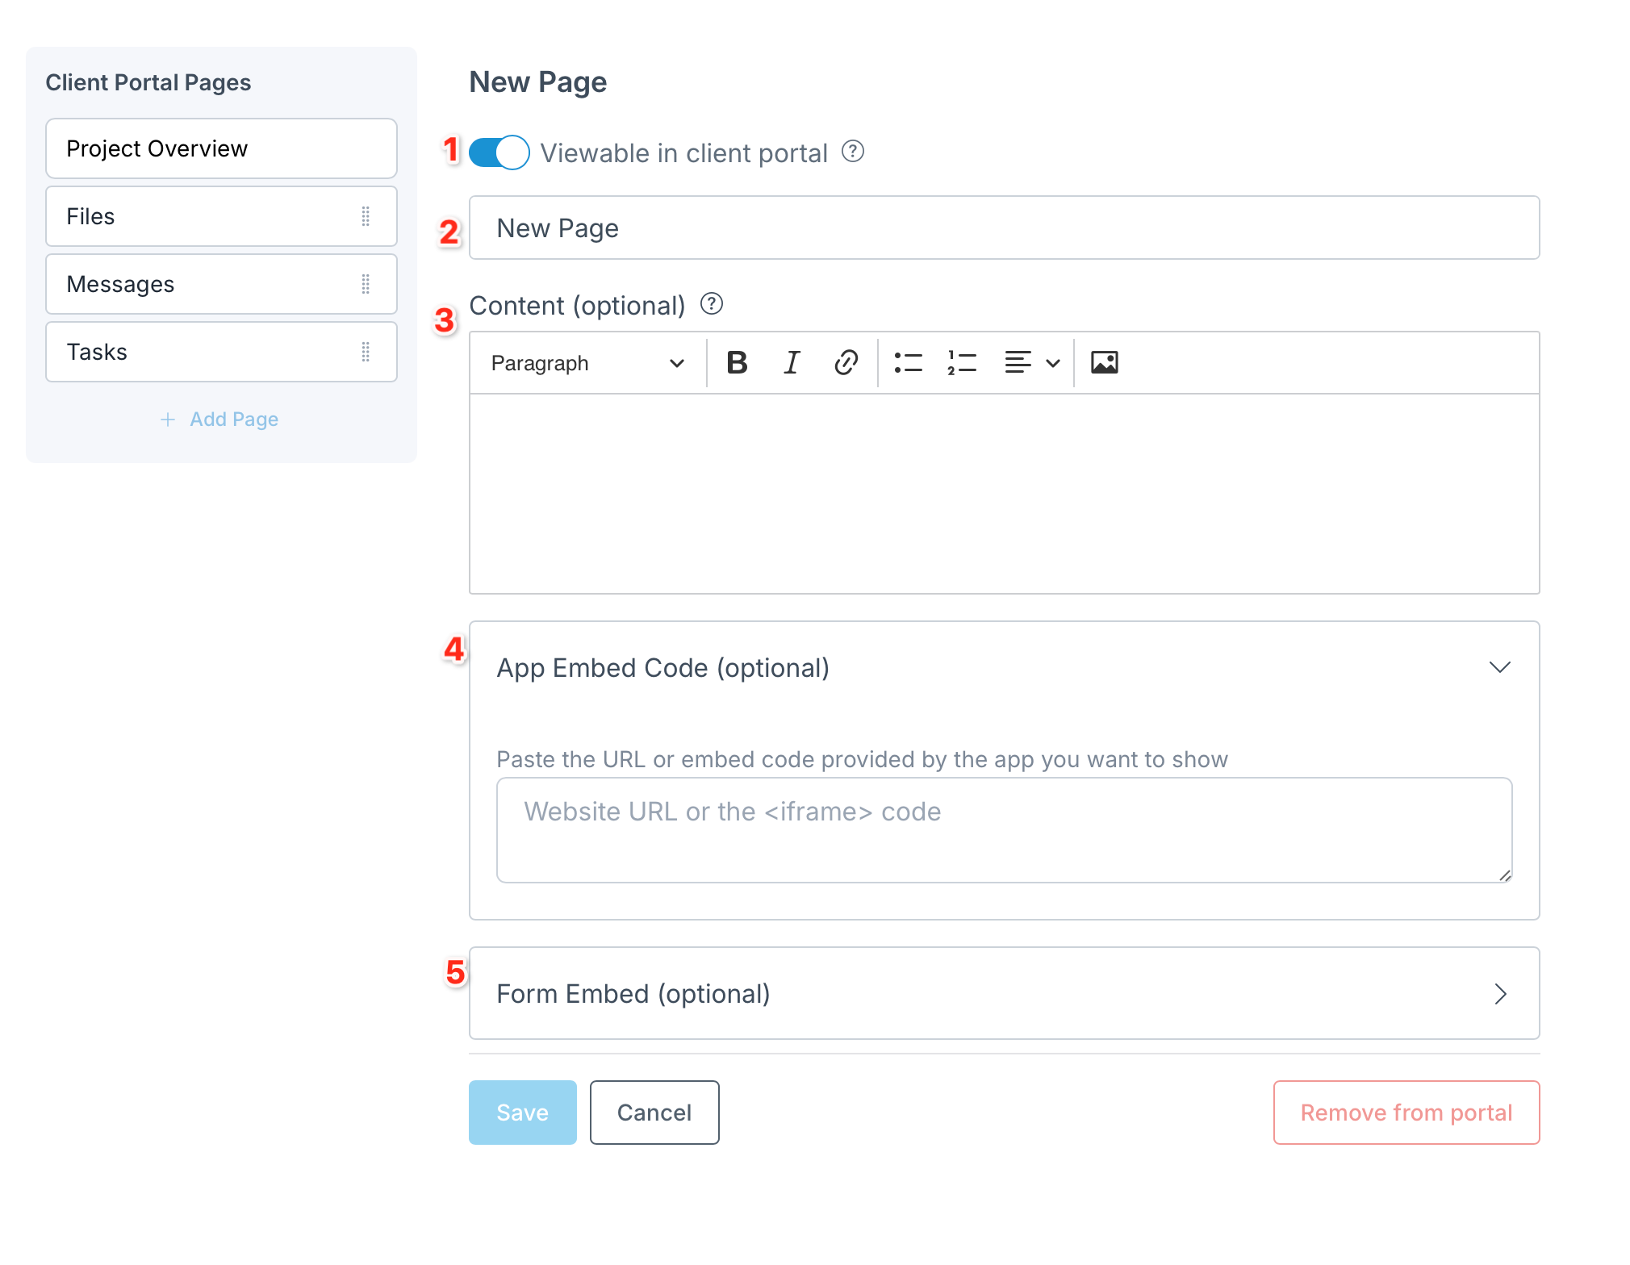Expand the Form Embed section
1630x1265 pixels.
click(x=1499, y=994)
